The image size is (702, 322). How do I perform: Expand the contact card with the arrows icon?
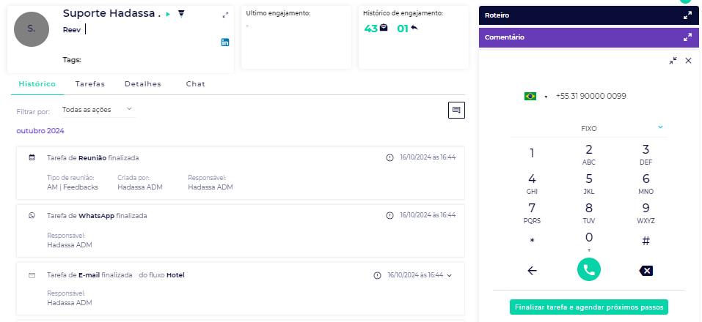[x=225, y=15]
